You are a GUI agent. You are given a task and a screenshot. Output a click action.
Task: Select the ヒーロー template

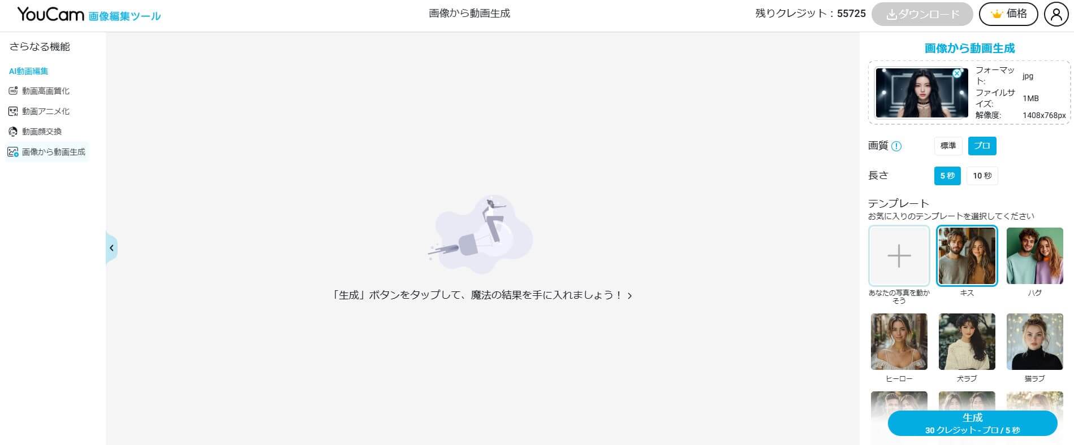(899, 342)
